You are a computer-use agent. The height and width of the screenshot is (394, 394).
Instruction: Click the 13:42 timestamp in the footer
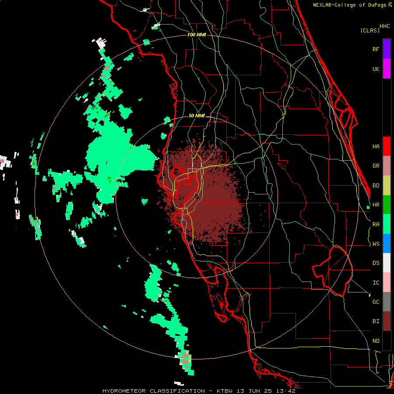pos(286,391)
